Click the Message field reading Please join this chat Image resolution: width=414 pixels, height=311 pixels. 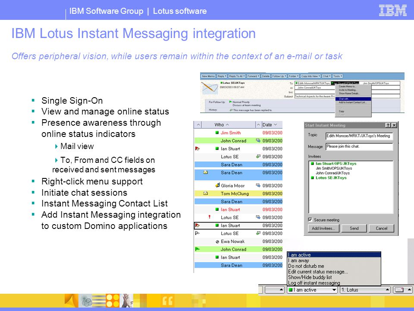click(x=359, y=146)
